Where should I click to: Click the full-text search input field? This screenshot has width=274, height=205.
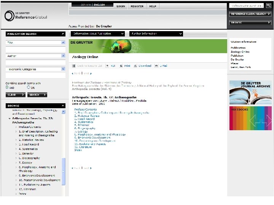246,6
